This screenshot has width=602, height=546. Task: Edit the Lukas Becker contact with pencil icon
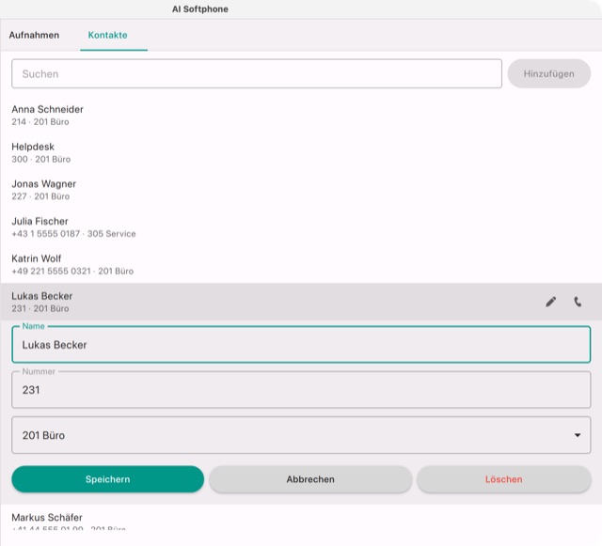click(x=550, y=302)
